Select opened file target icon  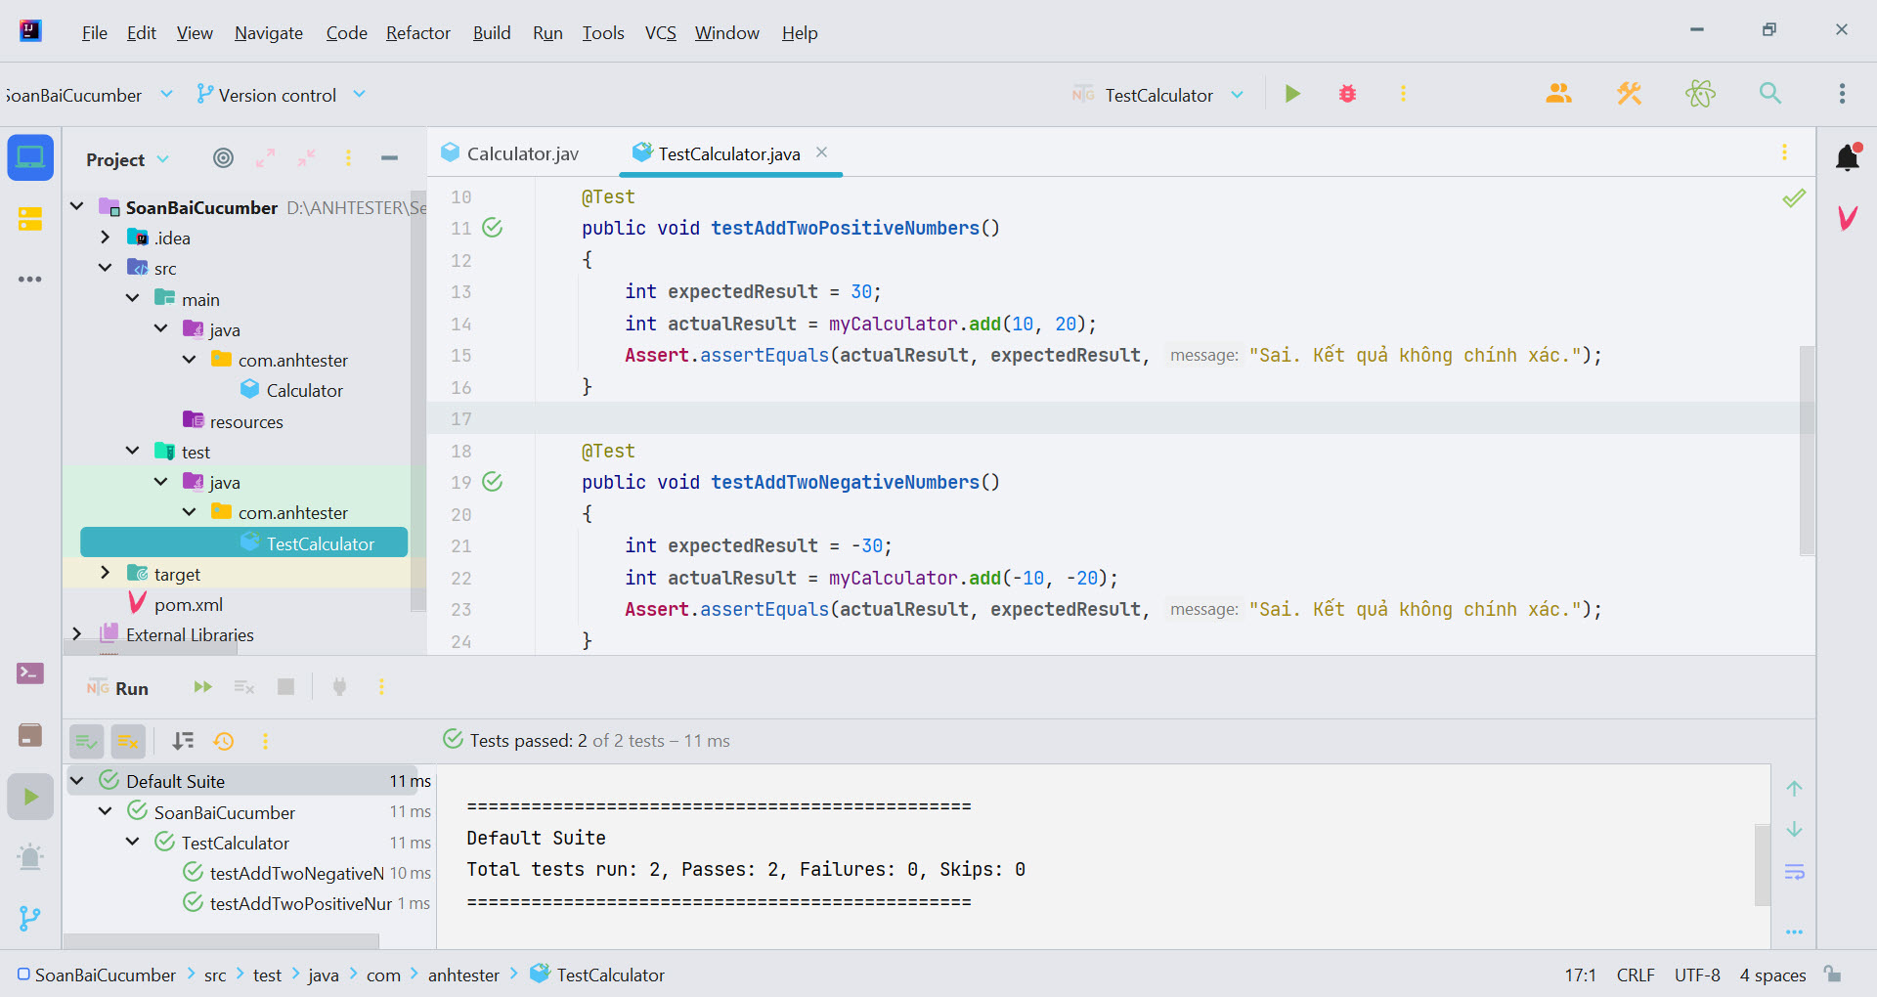[x=224, y=158]
